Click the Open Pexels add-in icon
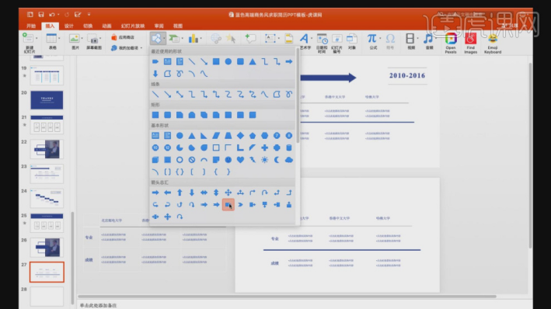 451,43
